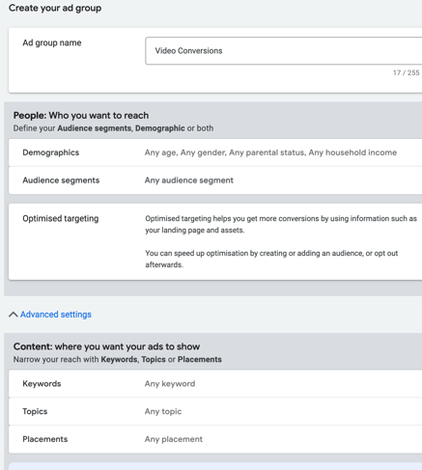Select the 'Any topic' value

coord(163,411)
